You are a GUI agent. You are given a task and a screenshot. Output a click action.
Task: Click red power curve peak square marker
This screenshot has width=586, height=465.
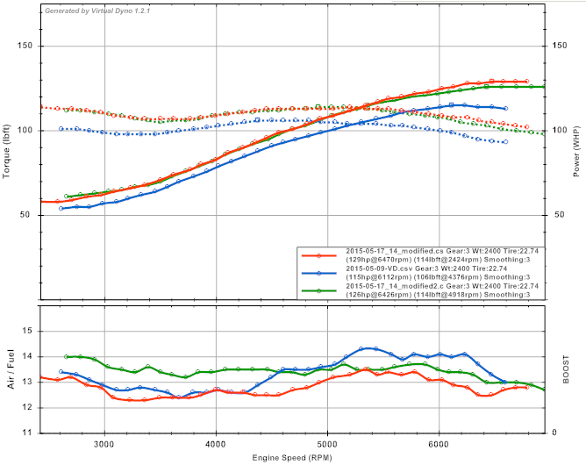492,81
